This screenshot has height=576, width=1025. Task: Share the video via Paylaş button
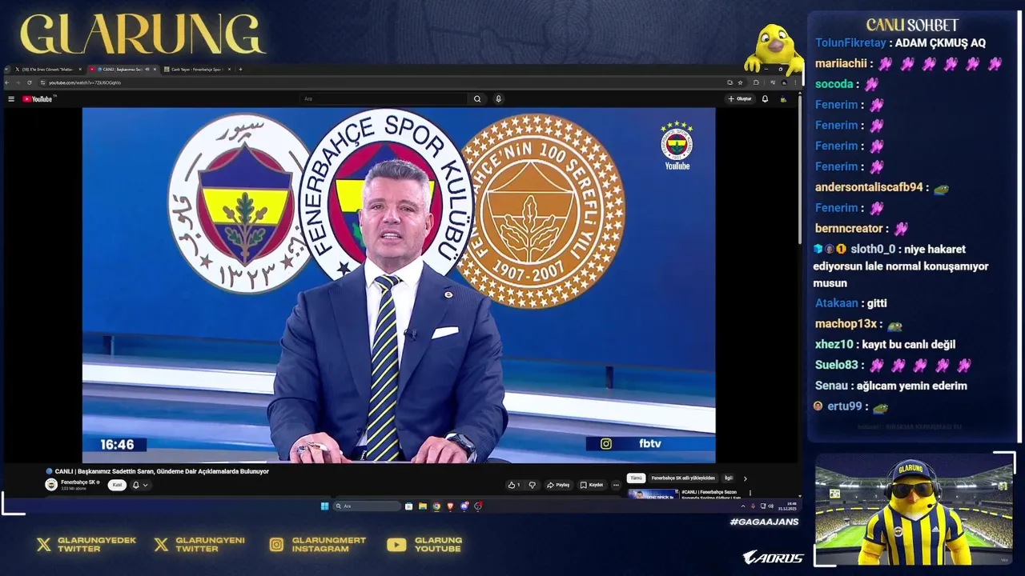[x=557, y=485]
